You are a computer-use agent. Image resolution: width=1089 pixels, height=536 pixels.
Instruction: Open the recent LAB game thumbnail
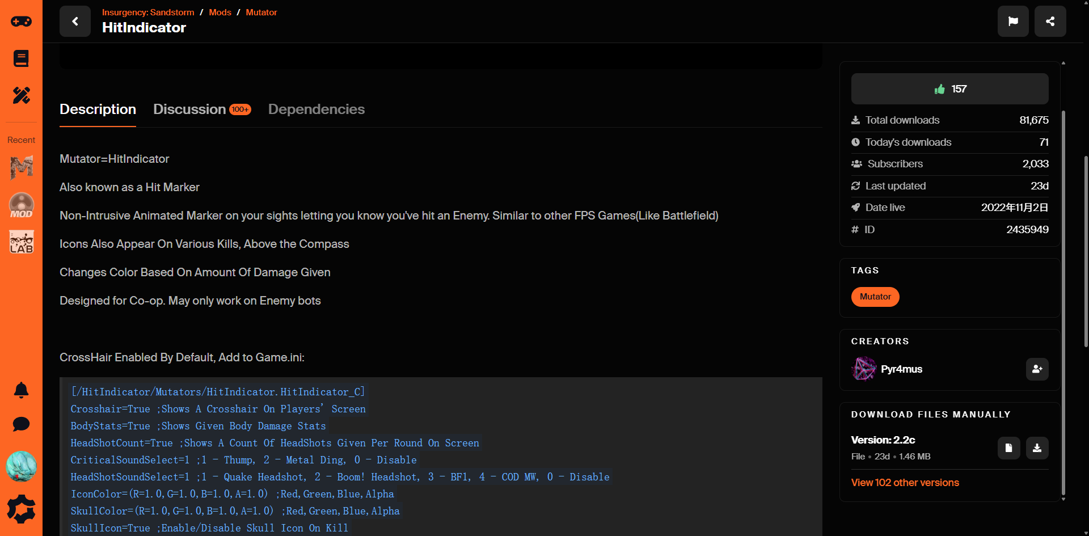pos(21,242)
